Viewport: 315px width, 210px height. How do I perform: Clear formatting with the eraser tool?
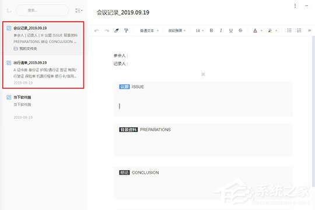(117, 30)
